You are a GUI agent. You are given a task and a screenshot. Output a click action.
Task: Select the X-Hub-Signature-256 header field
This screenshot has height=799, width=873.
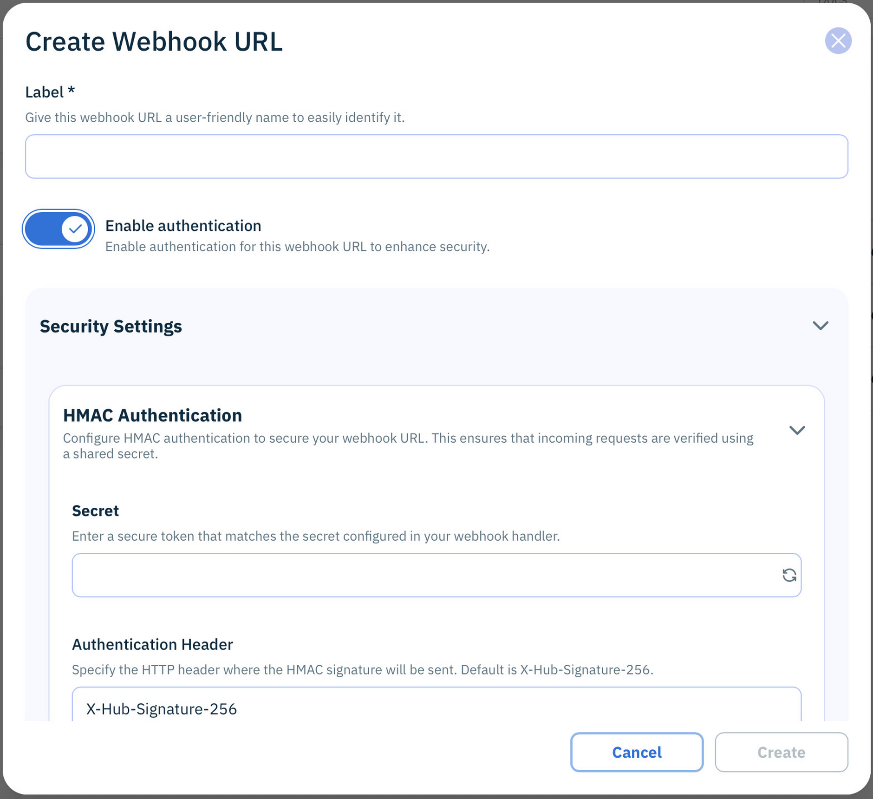418,709
